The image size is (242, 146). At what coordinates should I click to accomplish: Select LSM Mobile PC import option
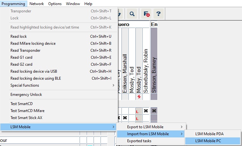[x=208, y=141]
